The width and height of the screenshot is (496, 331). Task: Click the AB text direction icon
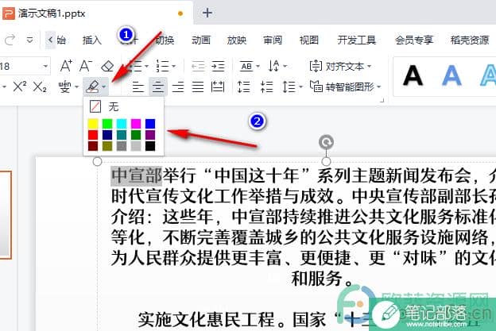coord(246,66)
